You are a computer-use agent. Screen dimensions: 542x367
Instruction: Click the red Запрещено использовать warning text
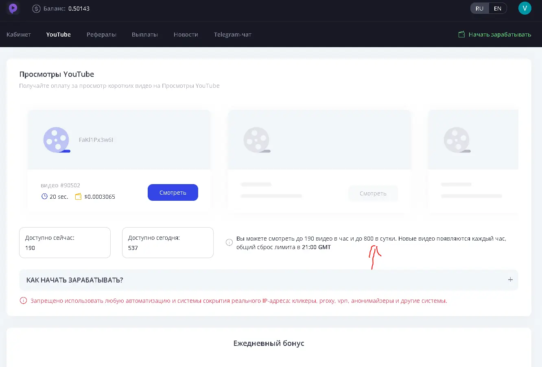(239, 301)
